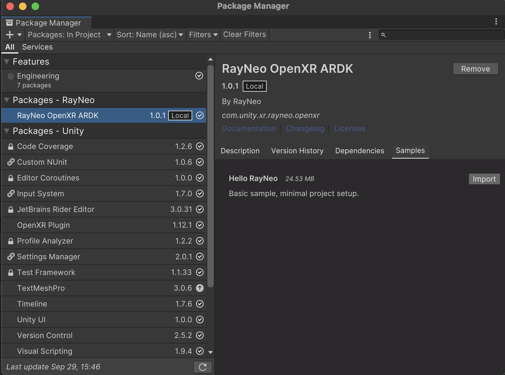The image size is (505, 375).
Task: Click RayNeo OpenXR ARDK installed checkmark
Action: pyautogui.click(x=200, y=115)
